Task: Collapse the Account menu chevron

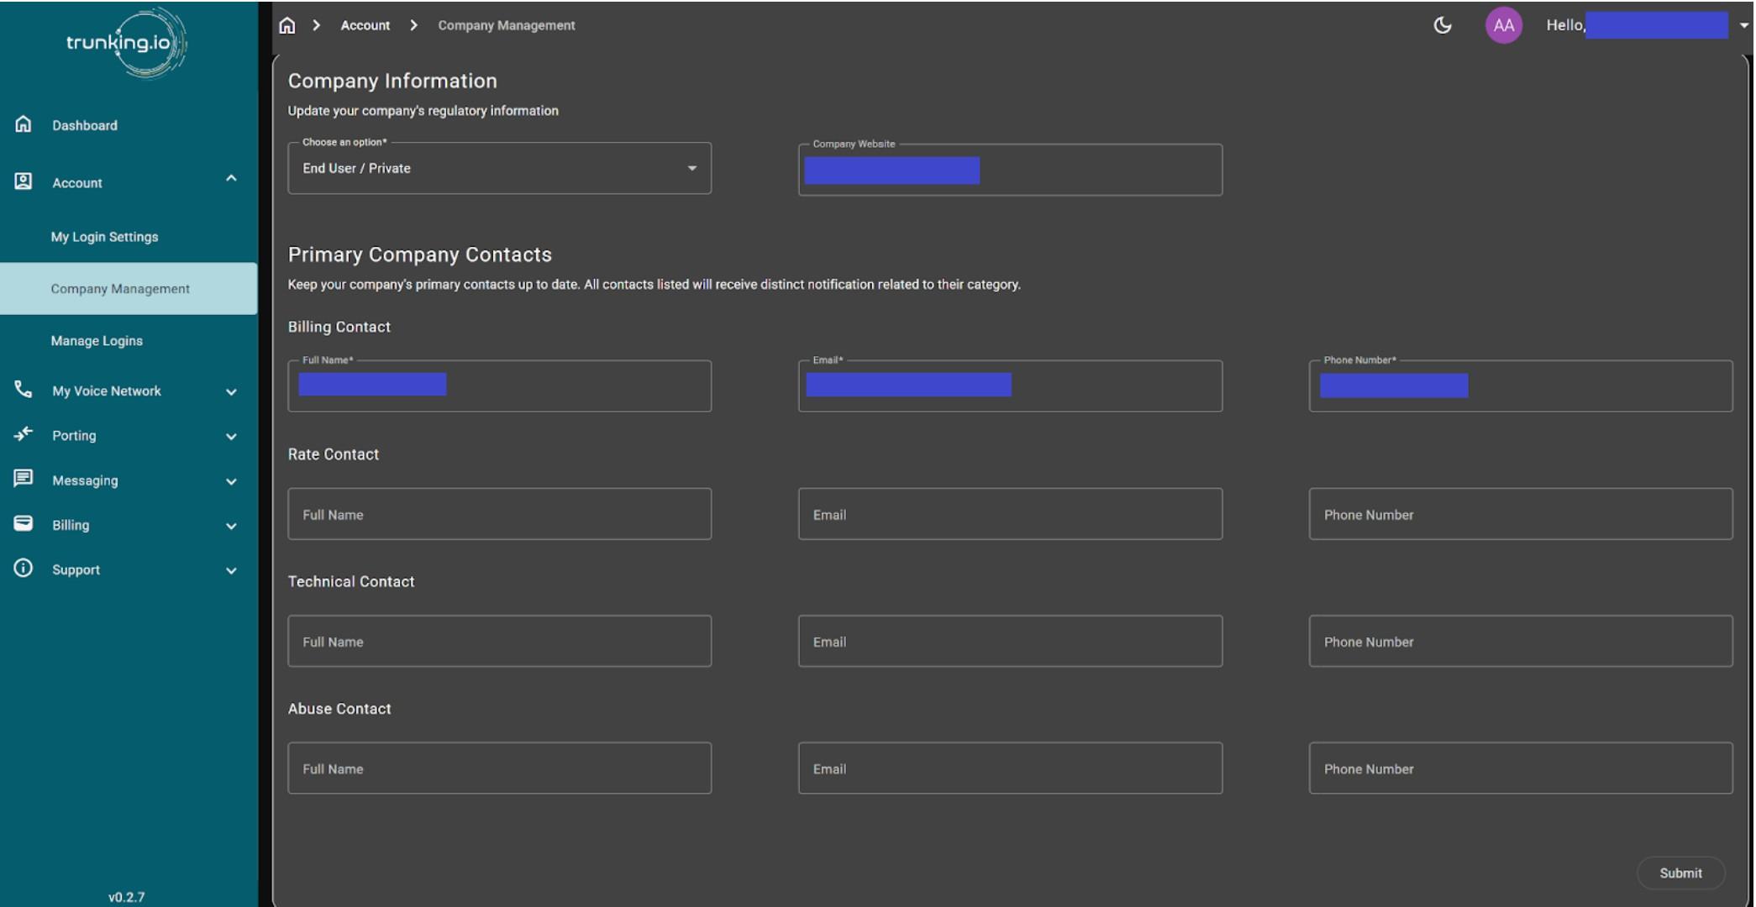Action: tap(231, 179)
